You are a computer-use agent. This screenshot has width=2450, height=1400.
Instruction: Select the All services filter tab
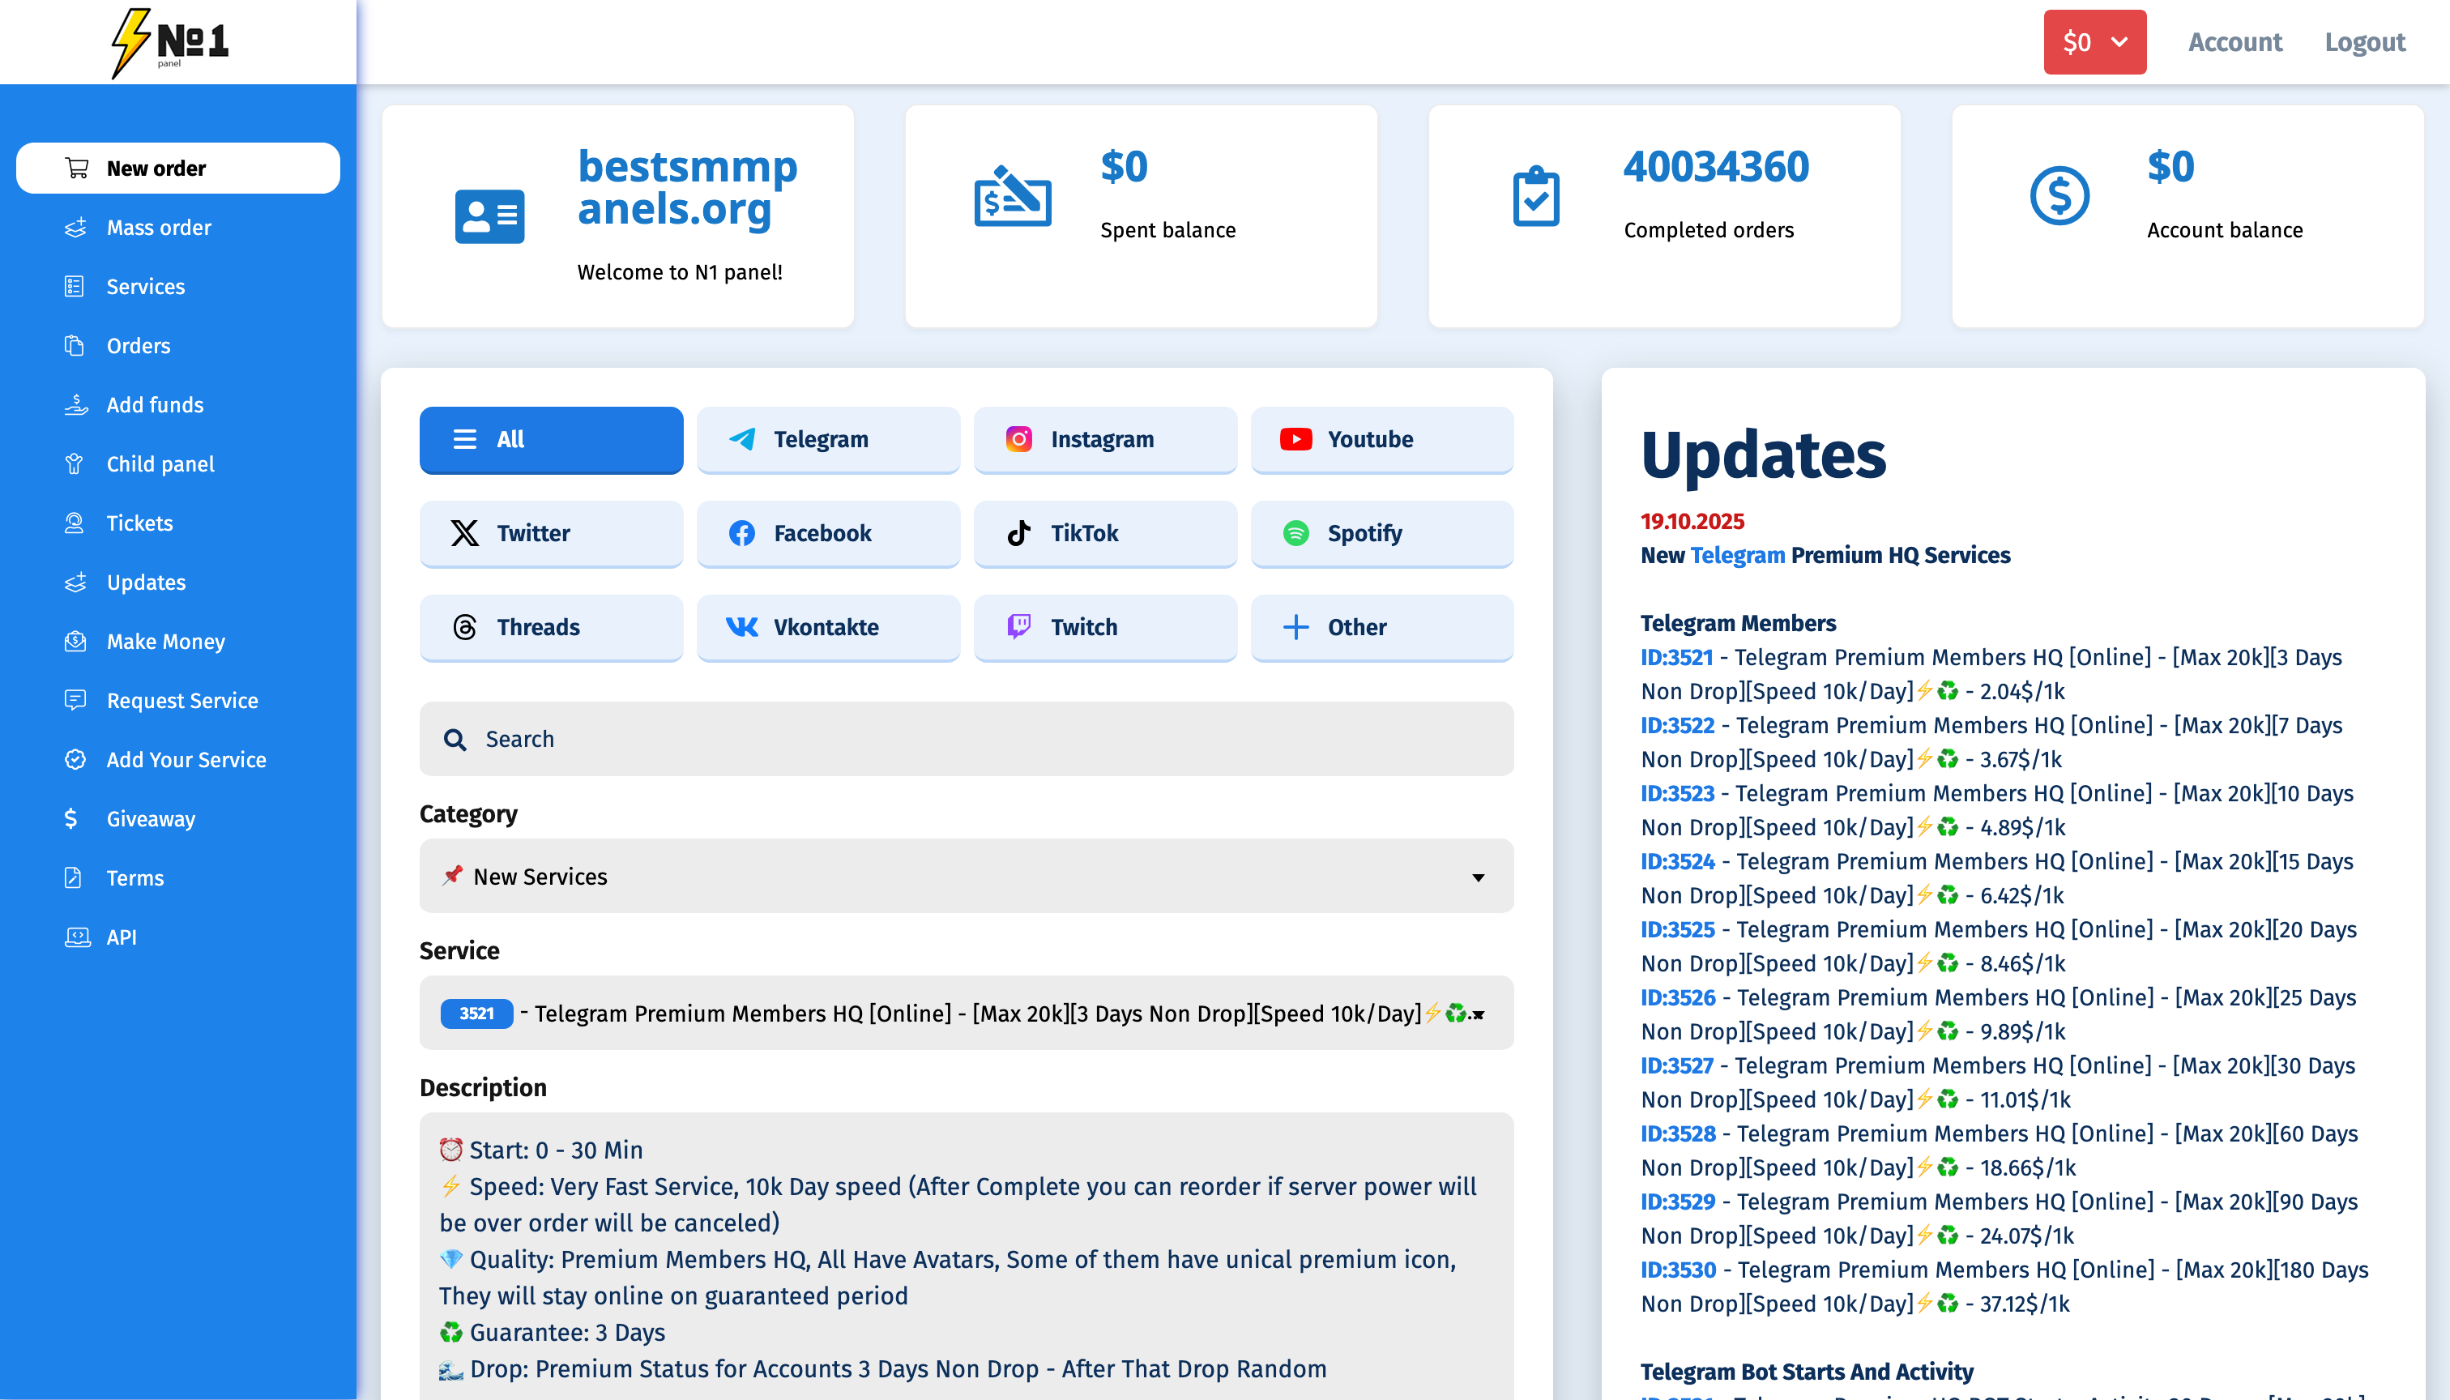coord(551,439)
